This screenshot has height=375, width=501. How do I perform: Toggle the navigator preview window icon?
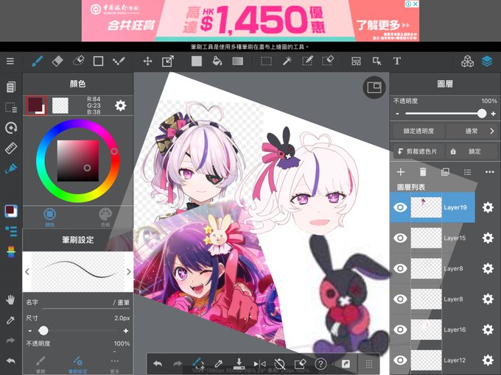click(374, 87)
